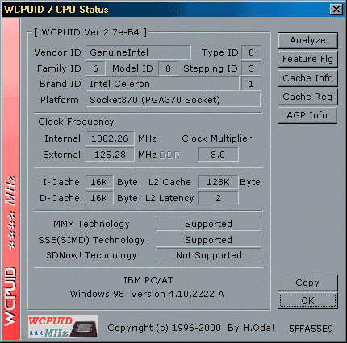Click the Vendor ID label

point(57,52)
